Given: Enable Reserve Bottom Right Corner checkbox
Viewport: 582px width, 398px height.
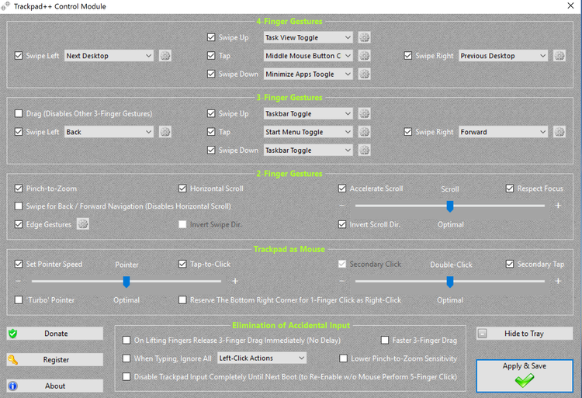Looking at the screenshot, I should 182,299.
